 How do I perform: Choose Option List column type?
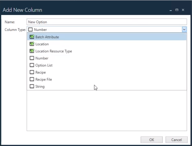point(107,65)
